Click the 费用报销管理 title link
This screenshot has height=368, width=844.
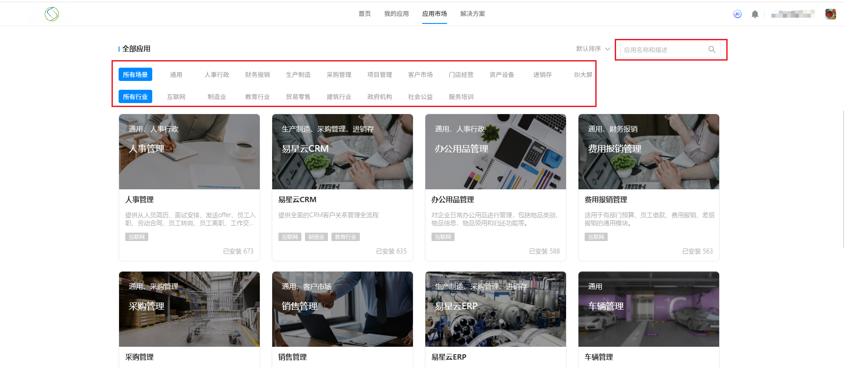[x=605, y=199]
